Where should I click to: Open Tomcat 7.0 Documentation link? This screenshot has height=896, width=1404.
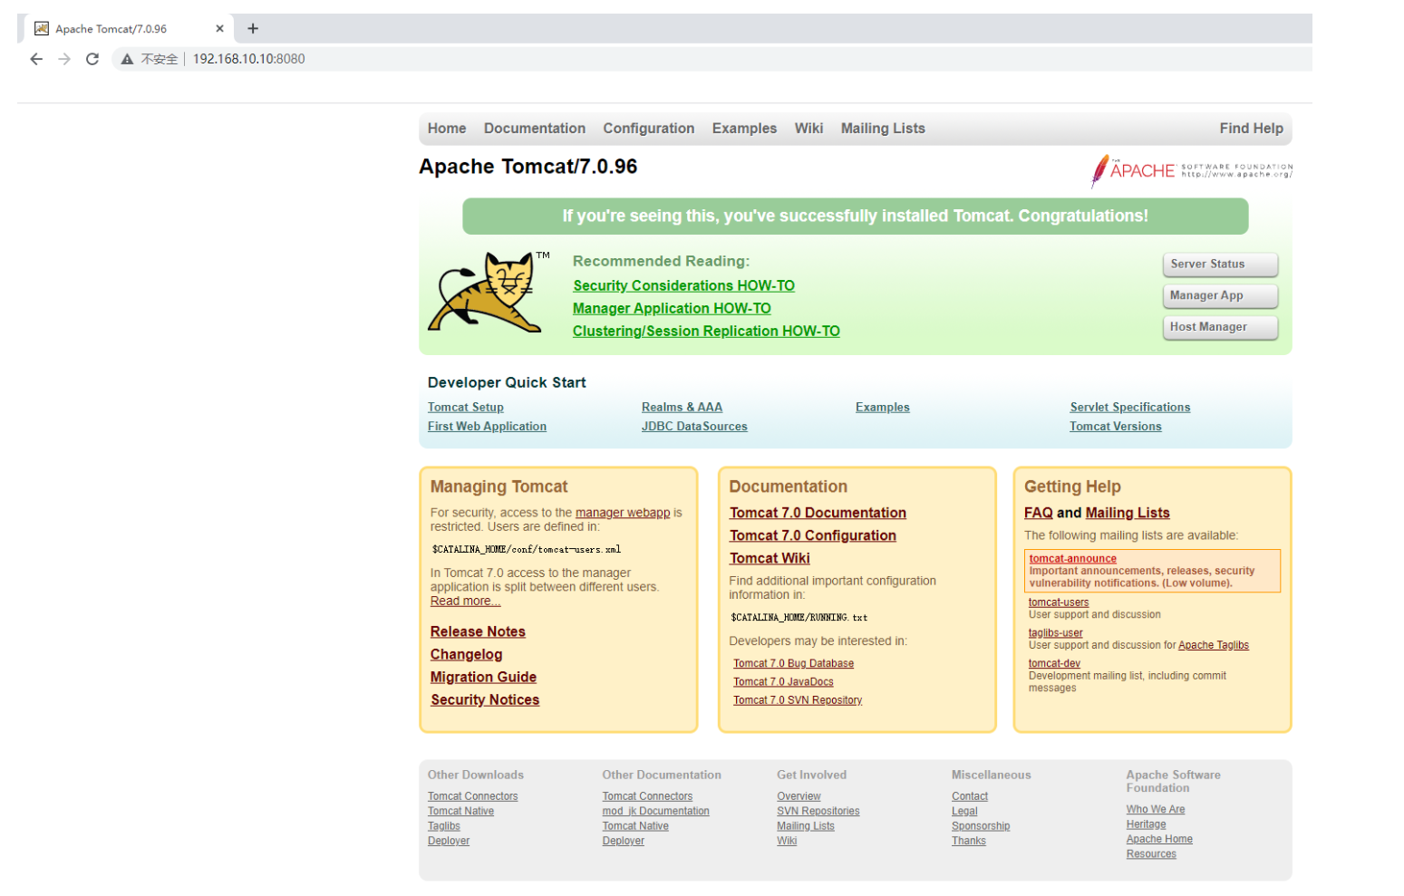818,514
